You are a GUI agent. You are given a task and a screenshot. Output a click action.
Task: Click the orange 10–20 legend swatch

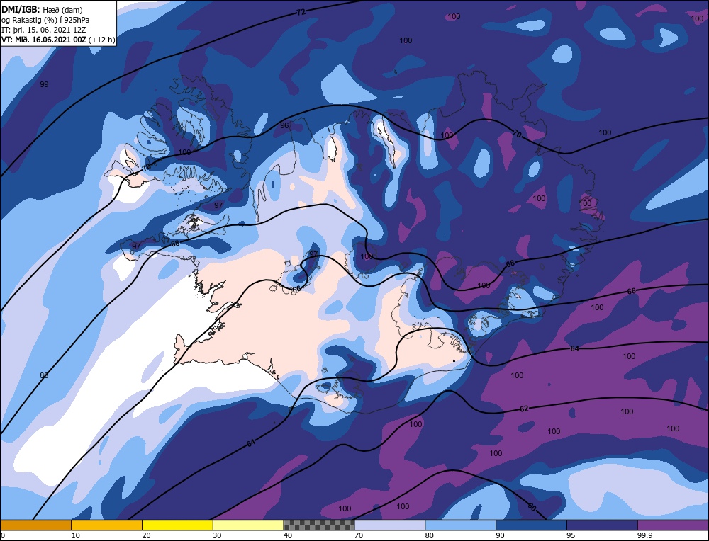pos(107,525)
